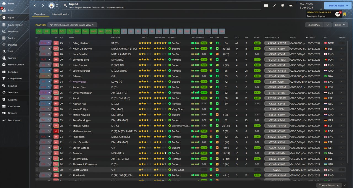Open the Home sidebar icon
The image size is (353, 188).
[4, 4]
